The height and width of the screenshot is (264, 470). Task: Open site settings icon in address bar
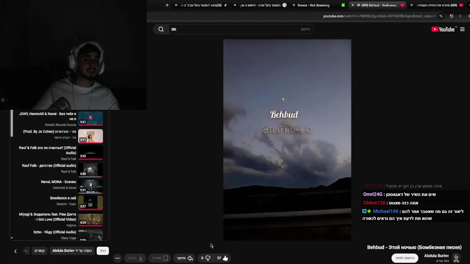[441, 16]
